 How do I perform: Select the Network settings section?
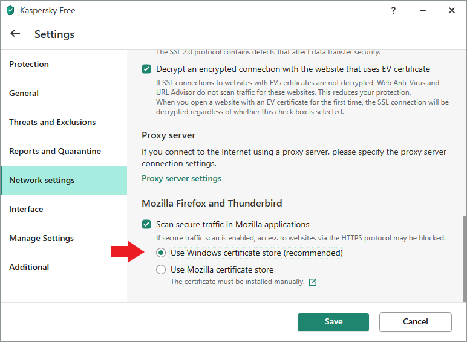pos(64,180)
